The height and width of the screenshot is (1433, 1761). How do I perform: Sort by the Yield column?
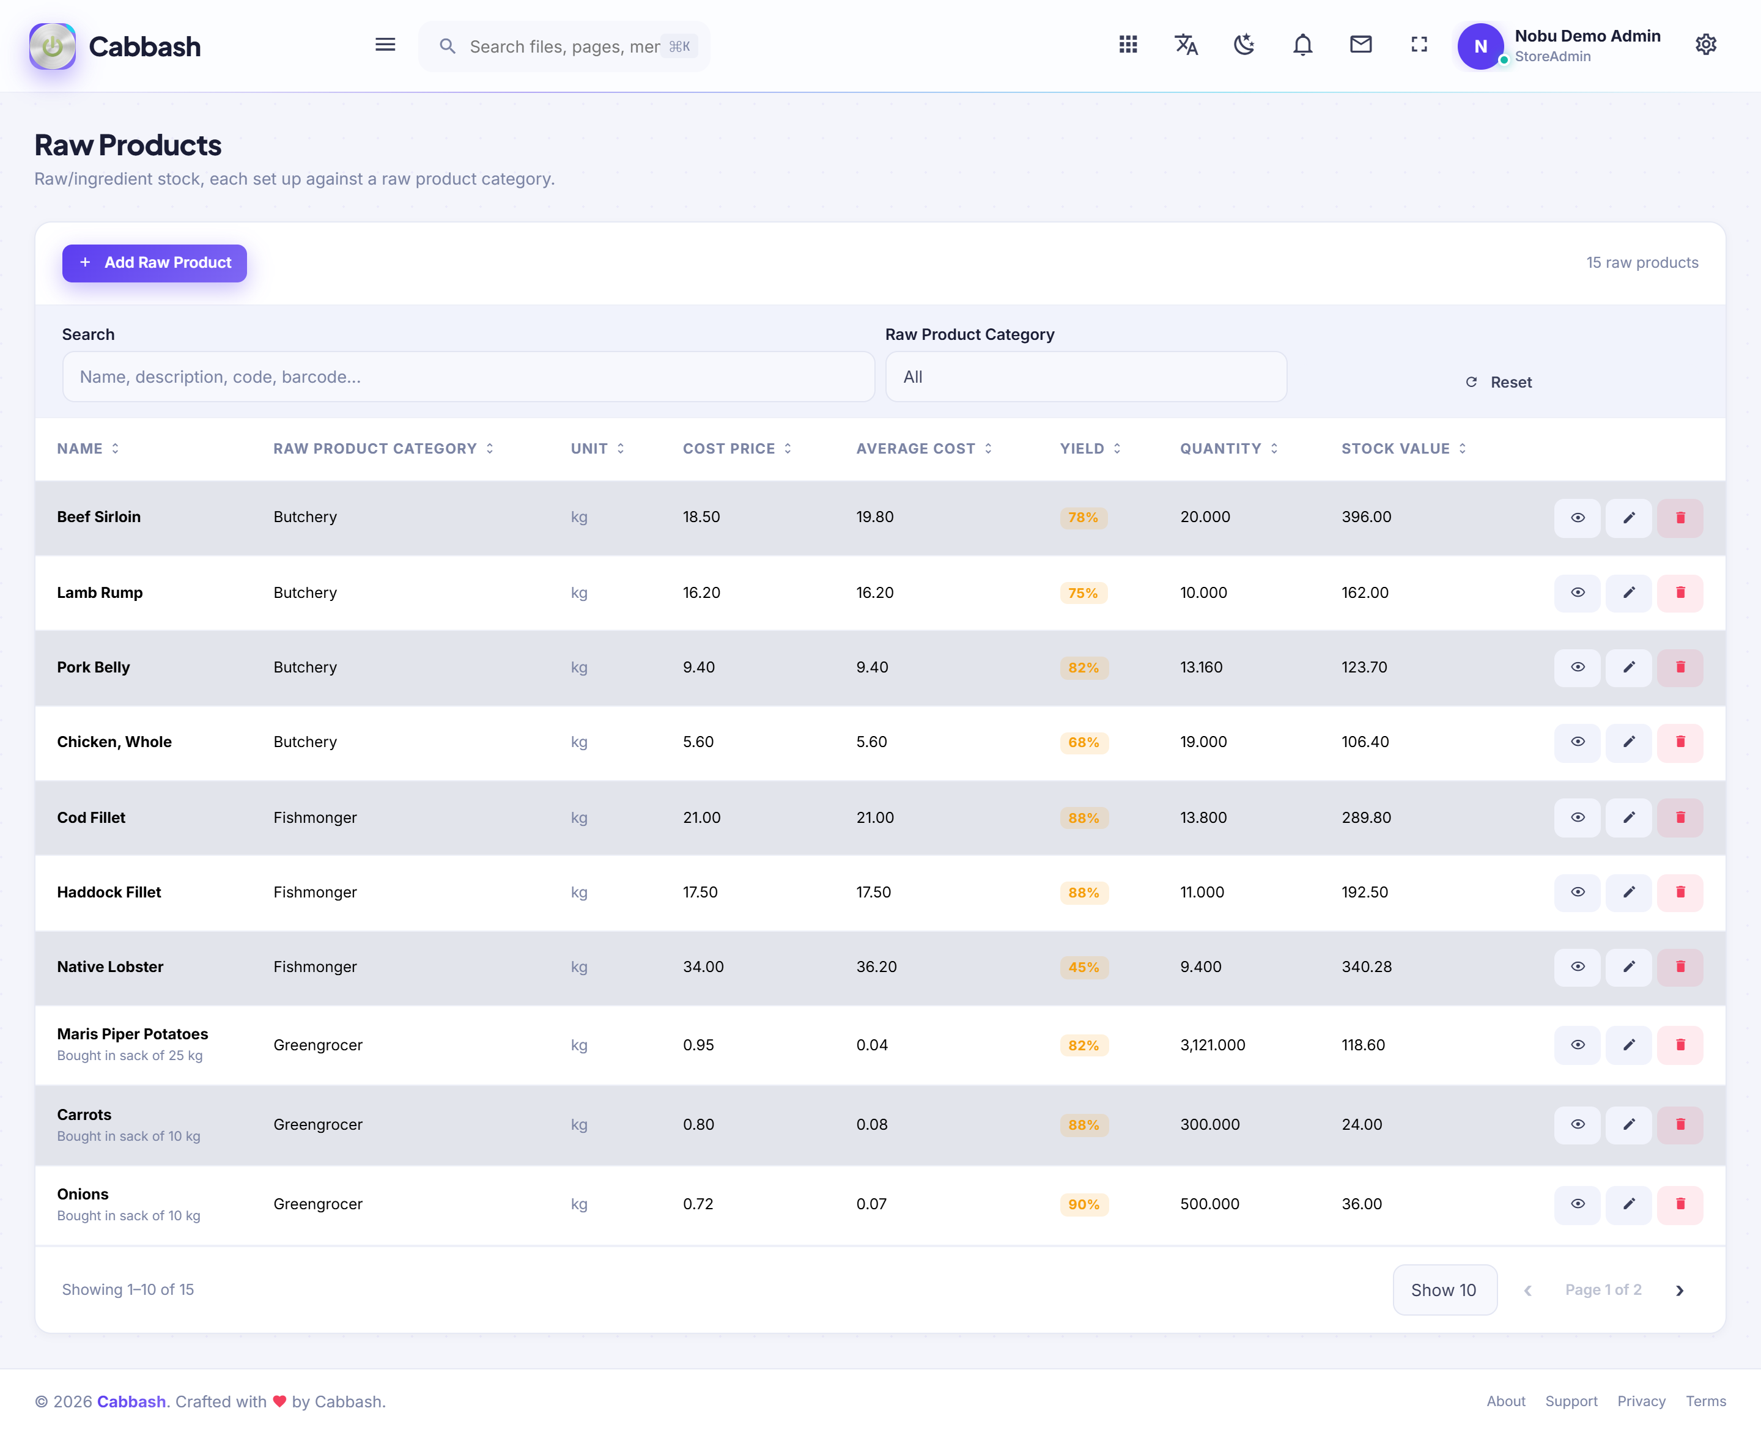click(1091, 448)
